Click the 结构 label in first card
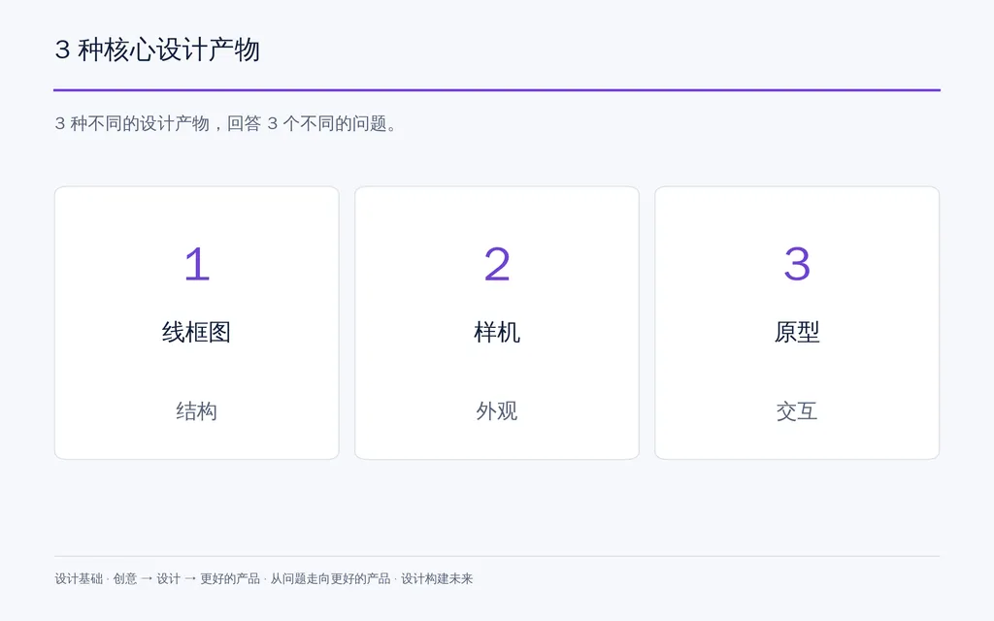 (196, 411)
